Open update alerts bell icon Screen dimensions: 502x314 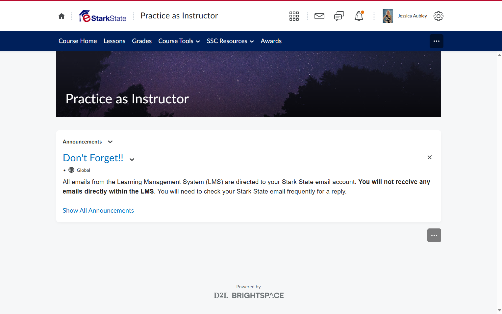359,16
